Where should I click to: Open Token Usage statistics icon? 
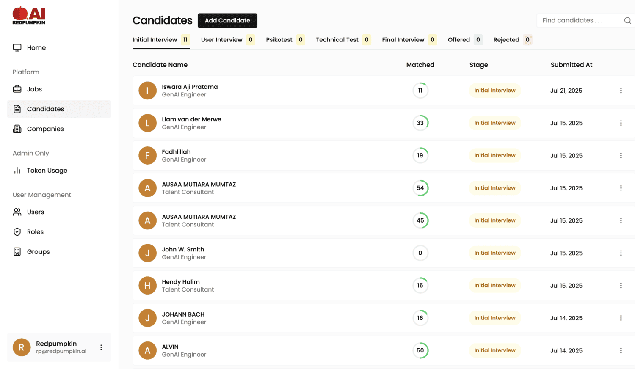click(x=17, y=170)
